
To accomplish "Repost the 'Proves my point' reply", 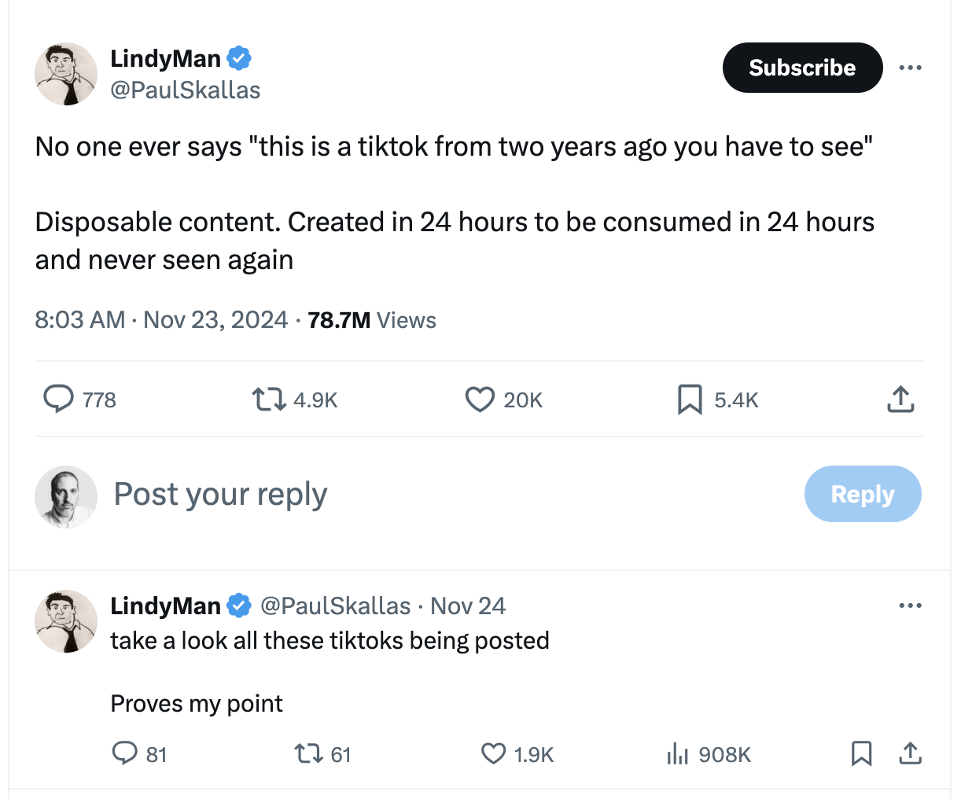I will (x=308, y=754).
